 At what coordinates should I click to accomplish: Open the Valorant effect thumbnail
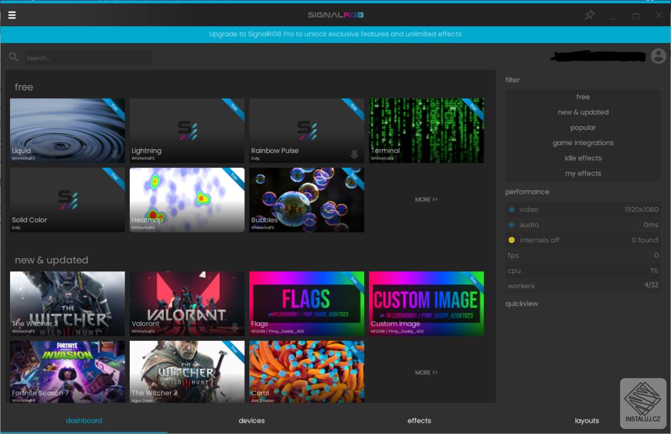(x=187, y=304)
